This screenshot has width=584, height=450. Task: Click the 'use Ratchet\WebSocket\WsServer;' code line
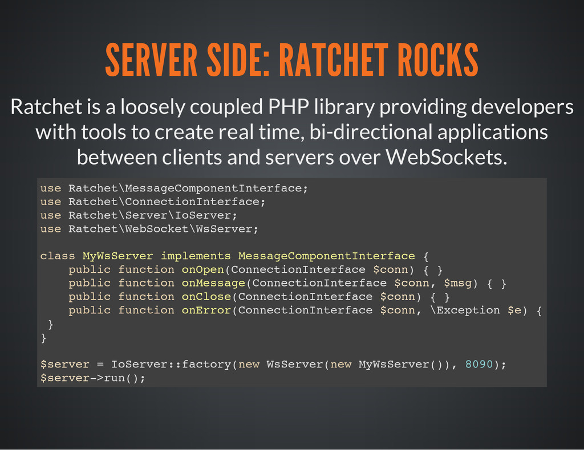tap(149, 229)
